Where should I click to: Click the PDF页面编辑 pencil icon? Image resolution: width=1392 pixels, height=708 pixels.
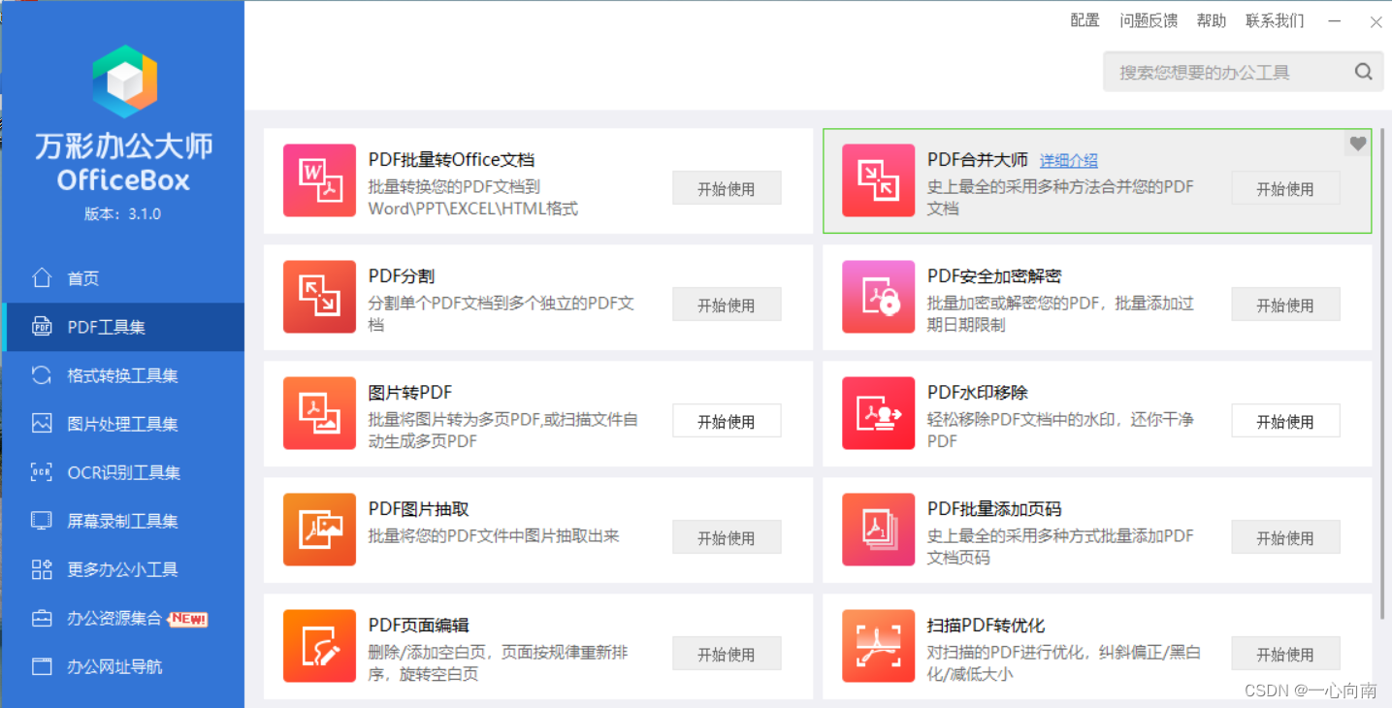(x=319, y=646)
